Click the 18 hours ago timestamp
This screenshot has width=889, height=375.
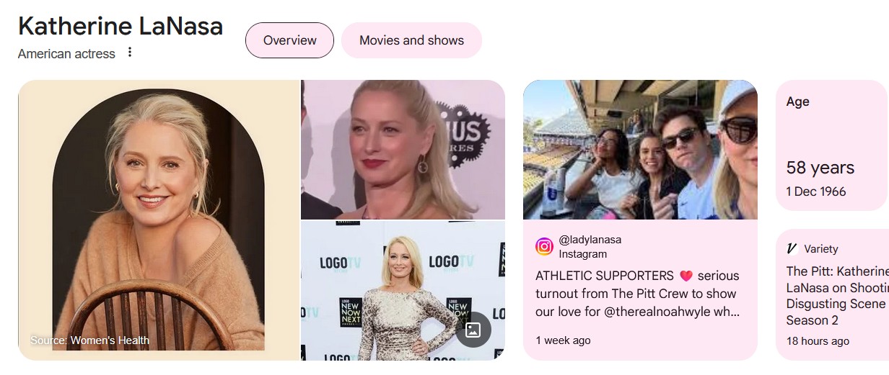coord(818,341)
